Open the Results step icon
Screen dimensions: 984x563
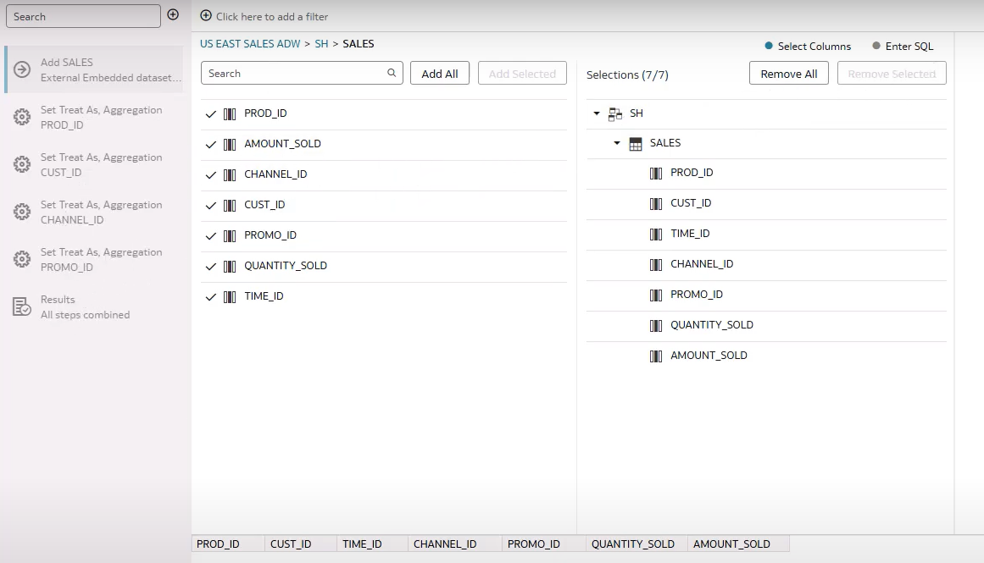coord(22,307)
